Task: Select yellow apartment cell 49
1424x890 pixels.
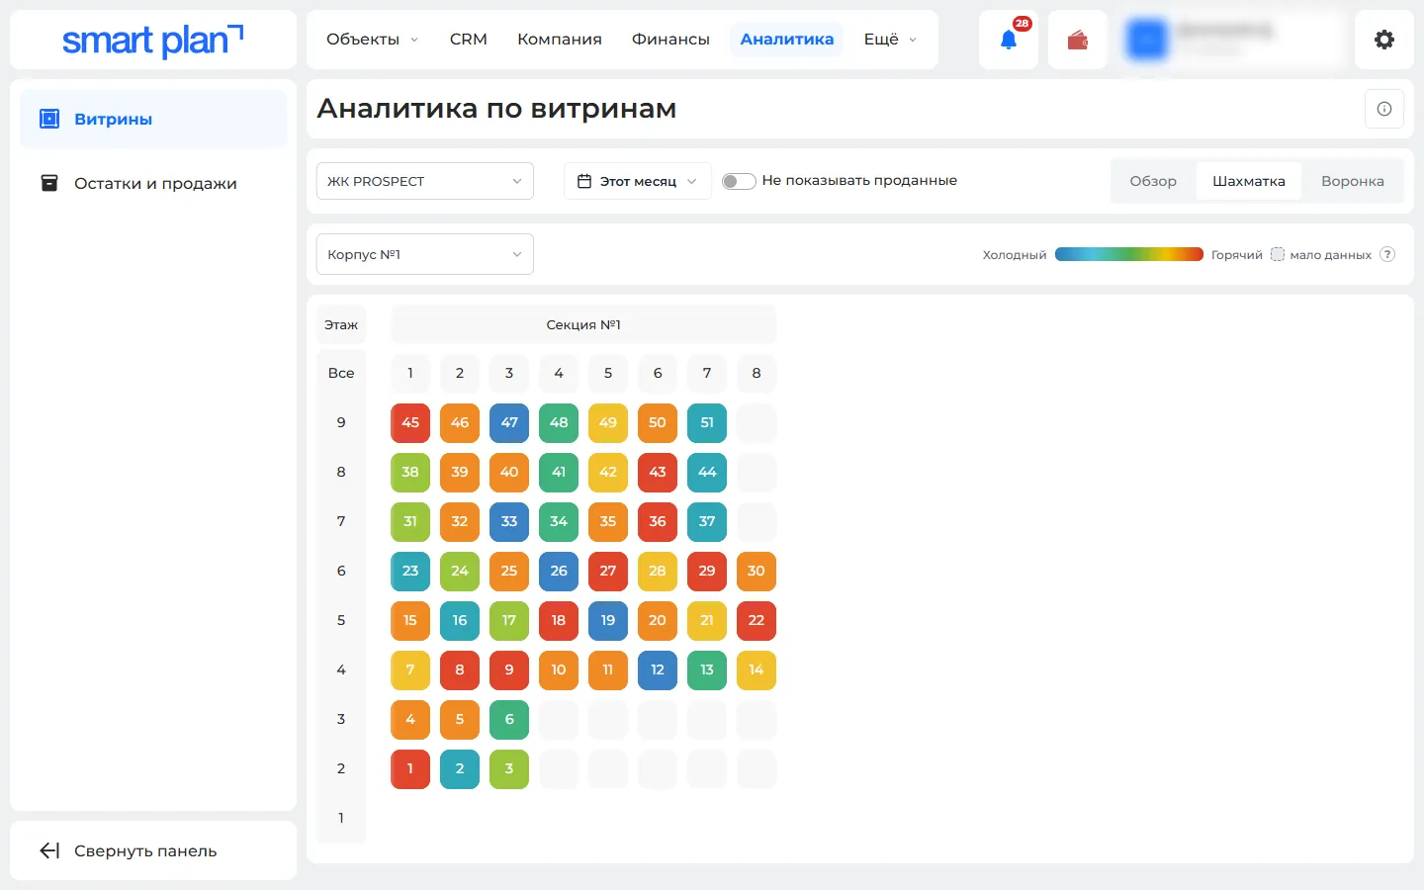Action: (608, 422)
